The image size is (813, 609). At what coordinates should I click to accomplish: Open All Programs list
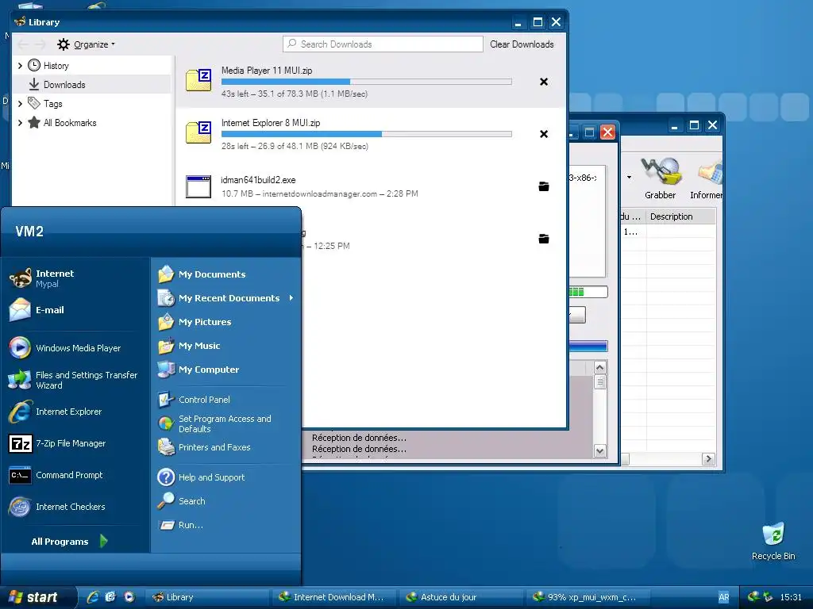tap(70, 541)
